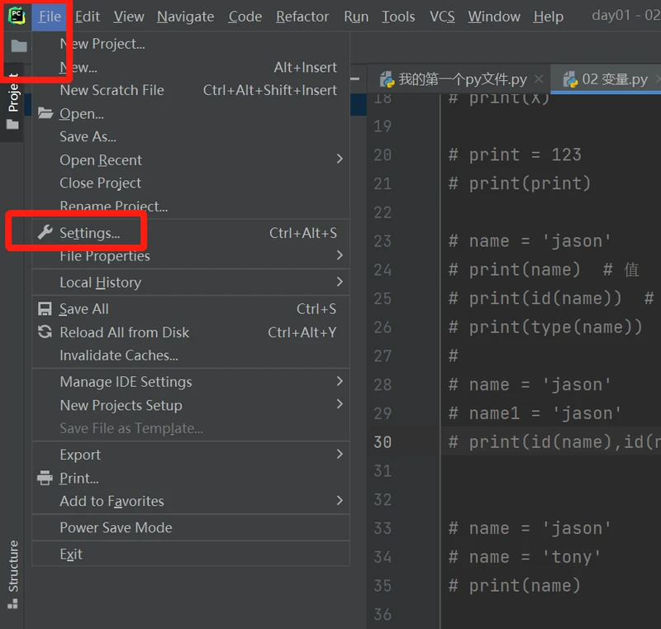Click the printer icon beside Print...
This screenshot has width=661, height=629.
click(45, 478)
